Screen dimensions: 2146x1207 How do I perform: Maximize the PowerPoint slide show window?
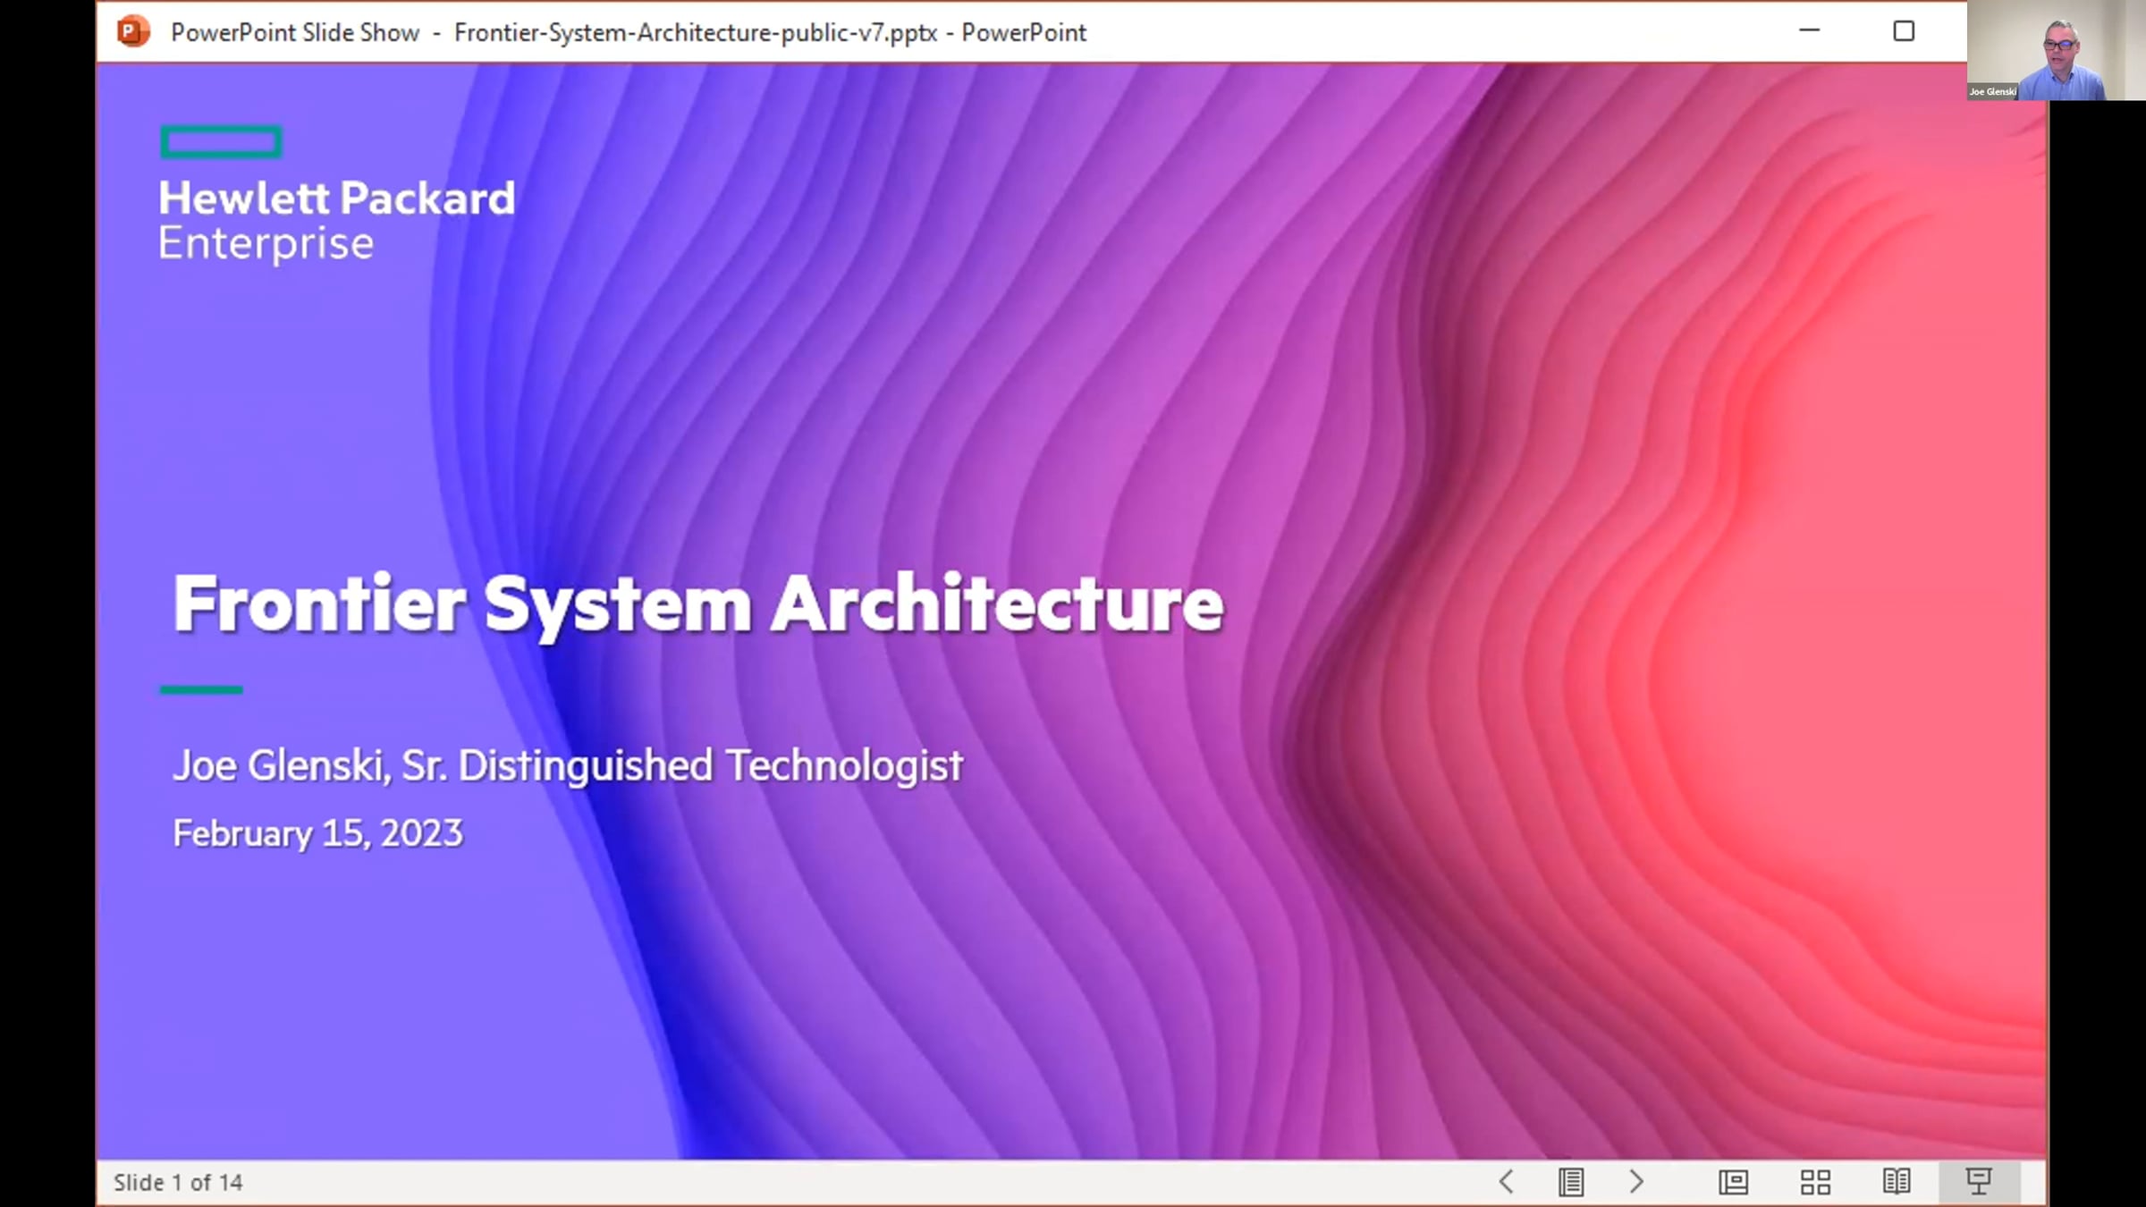tap(1904, 31)
